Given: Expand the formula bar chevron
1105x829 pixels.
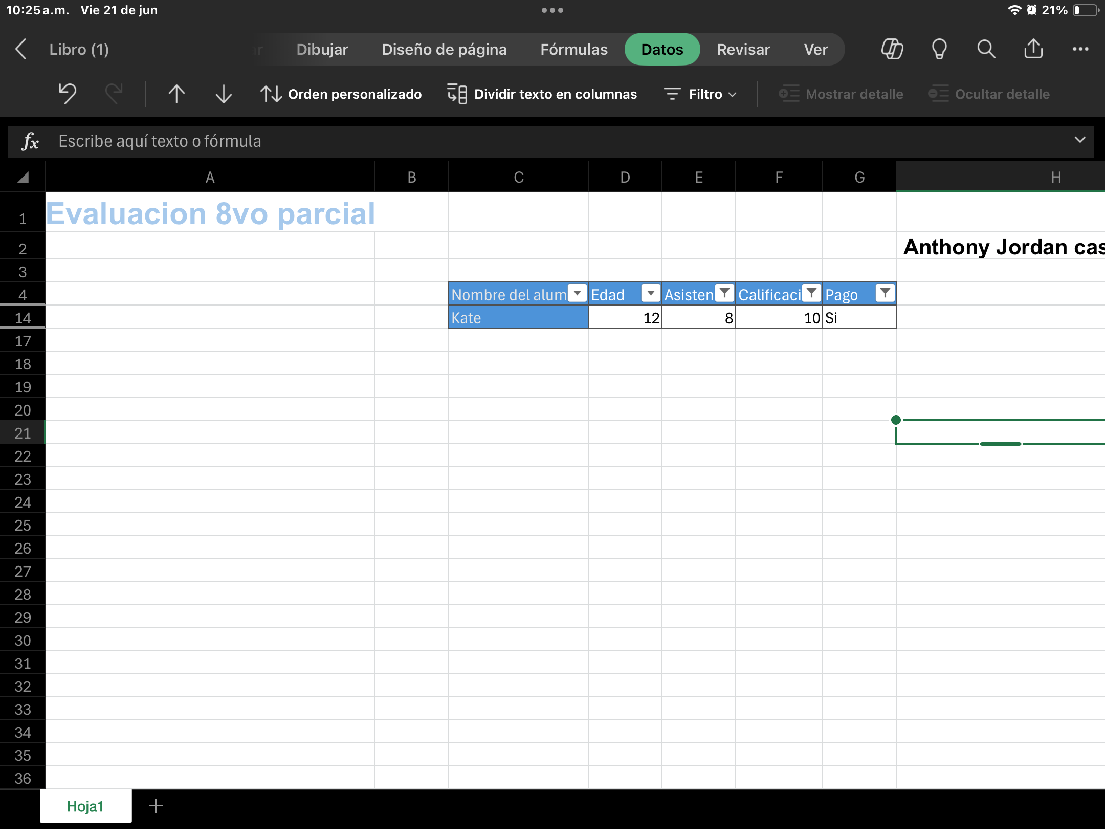Looking at the screenshot, I should [1080, 140].
